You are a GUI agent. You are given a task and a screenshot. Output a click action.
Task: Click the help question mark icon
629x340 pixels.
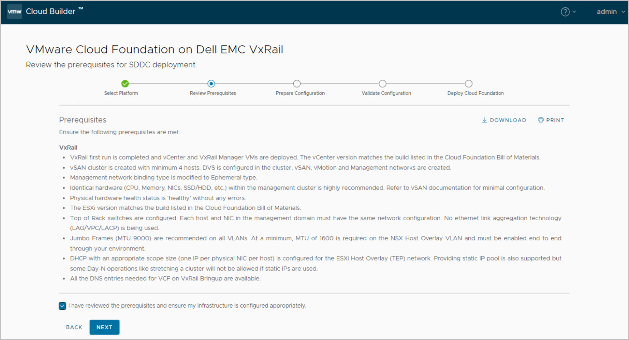click(565, 12)
